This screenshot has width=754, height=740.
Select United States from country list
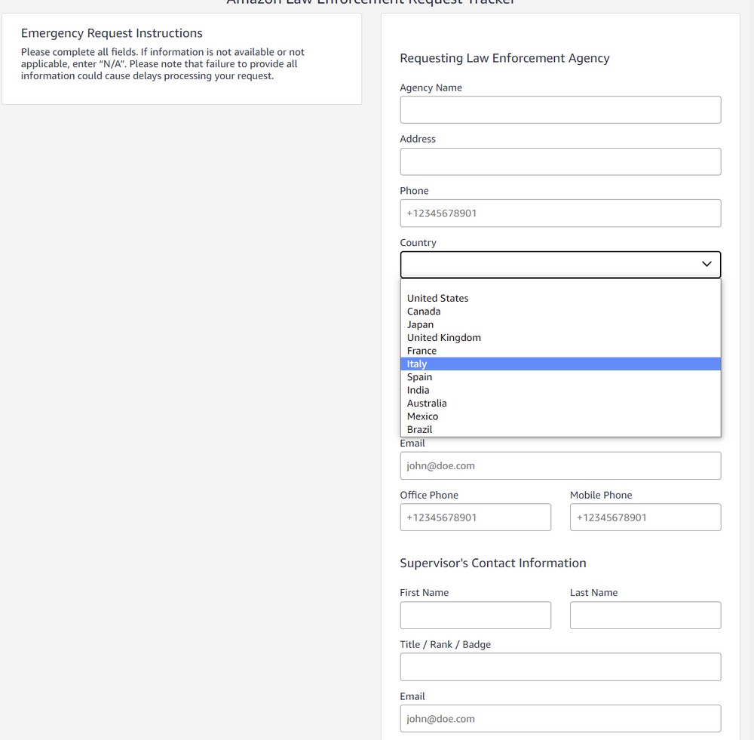[560, 298]
